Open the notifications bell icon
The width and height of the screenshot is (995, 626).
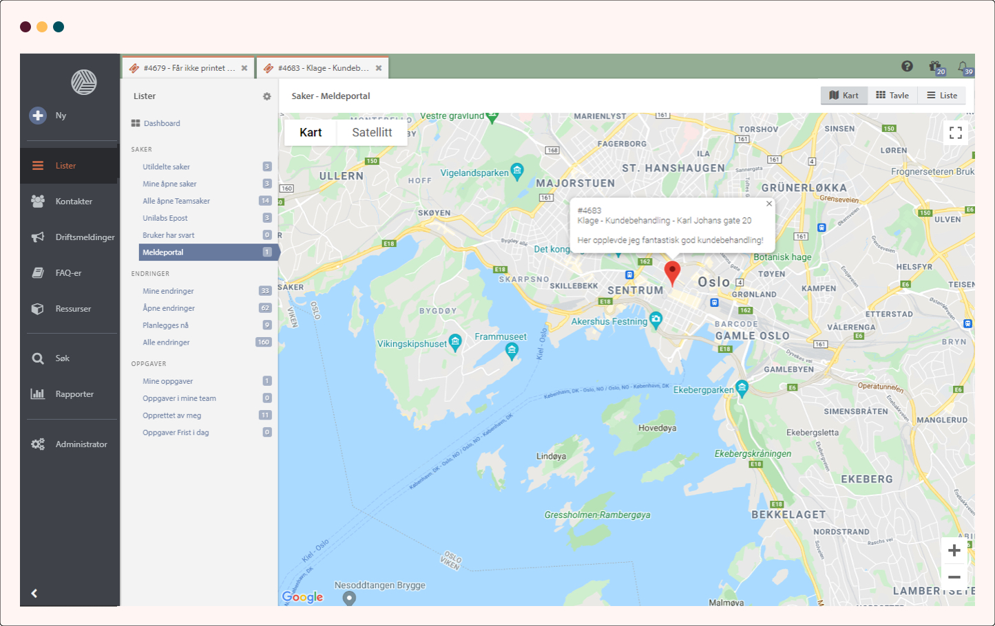tap(963, 67)
